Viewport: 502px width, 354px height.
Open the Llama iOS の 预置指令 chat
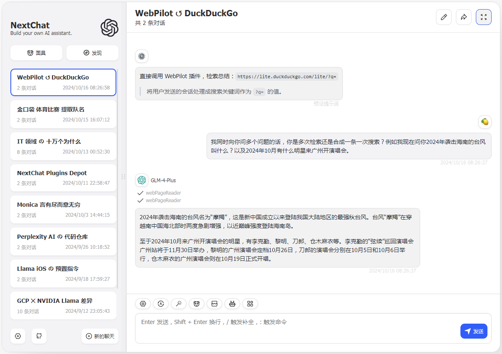click(x=63, y=274)
